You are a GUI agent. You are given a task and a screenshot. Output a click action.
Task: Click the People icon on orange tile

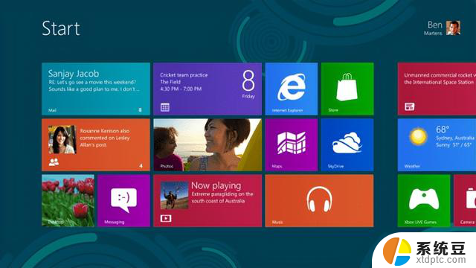[54, 162]
